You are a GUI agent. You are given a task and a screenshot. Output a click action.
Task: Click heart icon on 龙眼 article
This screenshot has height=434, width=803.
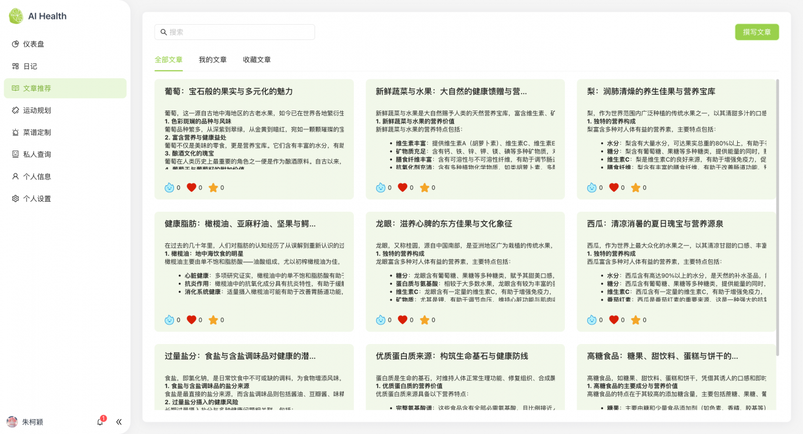pos(403,320)
